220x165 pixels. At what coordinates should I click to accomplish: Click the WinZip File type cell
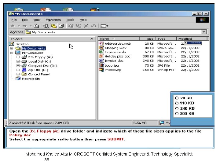click(x=166, y=70)
